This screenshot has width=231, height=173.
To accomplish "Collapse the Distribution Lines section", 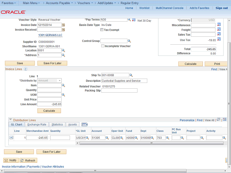I will pyautogui.click(x=10, y=120).
